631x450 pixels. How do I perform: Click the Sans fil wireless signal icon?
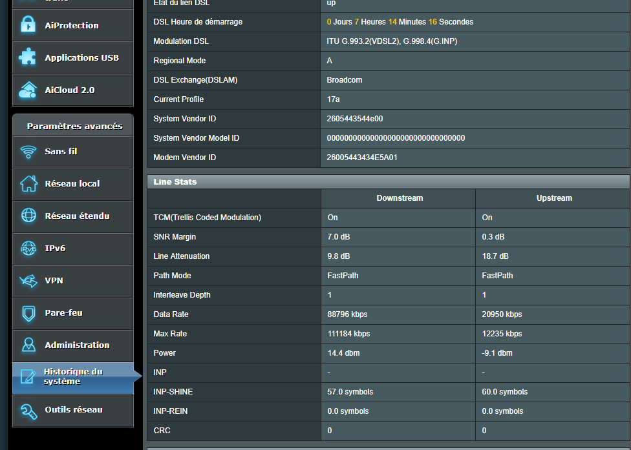click(x=28, y=152)
